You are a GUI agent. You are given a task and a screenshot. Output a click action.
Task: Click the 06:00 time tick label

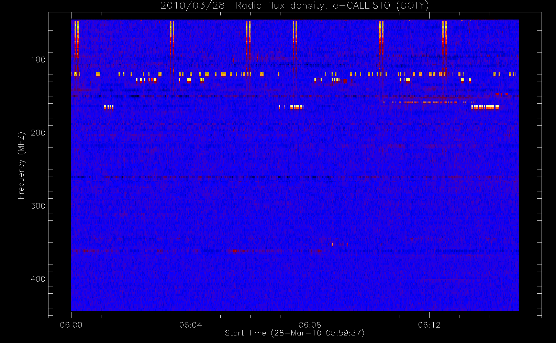(x=71, y=325)
